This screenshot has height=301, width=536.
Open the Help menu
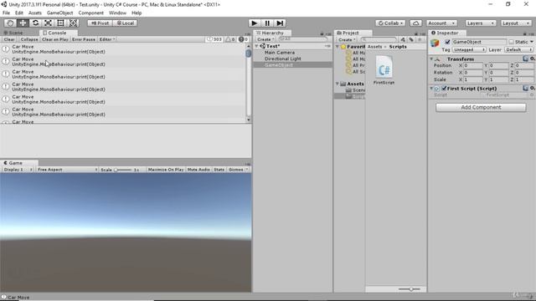(137, 13)
